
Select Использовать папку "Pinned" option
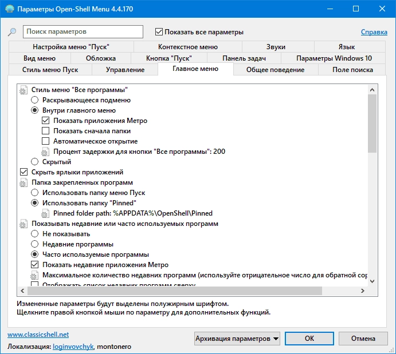click(x=34, y=203)
